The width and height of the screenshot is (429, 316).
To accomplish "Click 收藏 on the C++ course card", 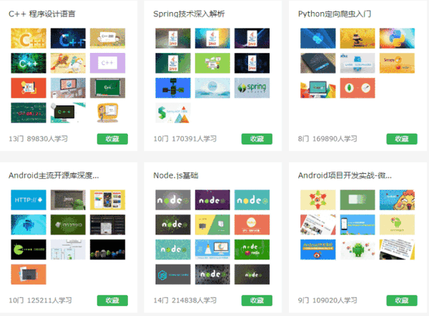I will coord(112,139).
